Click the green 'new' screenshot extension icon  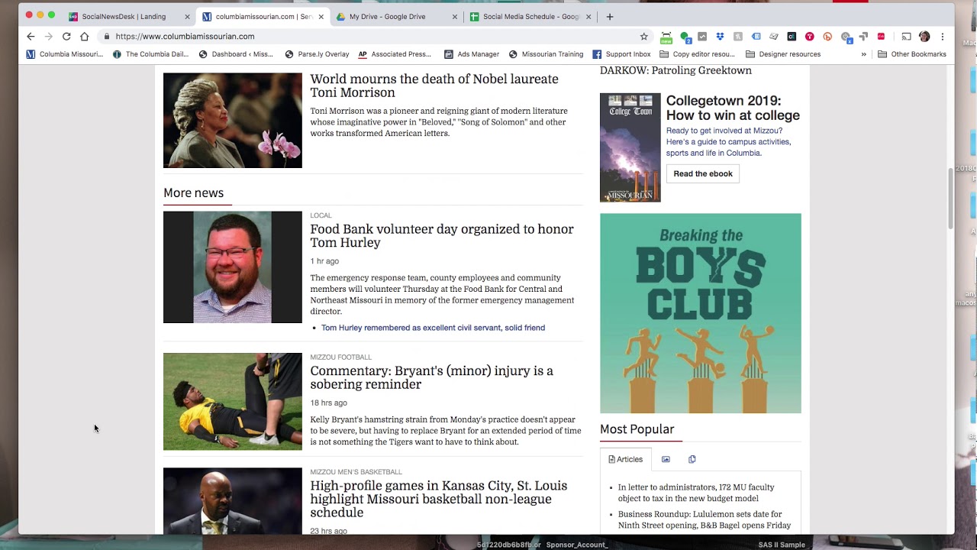(666, 37)
